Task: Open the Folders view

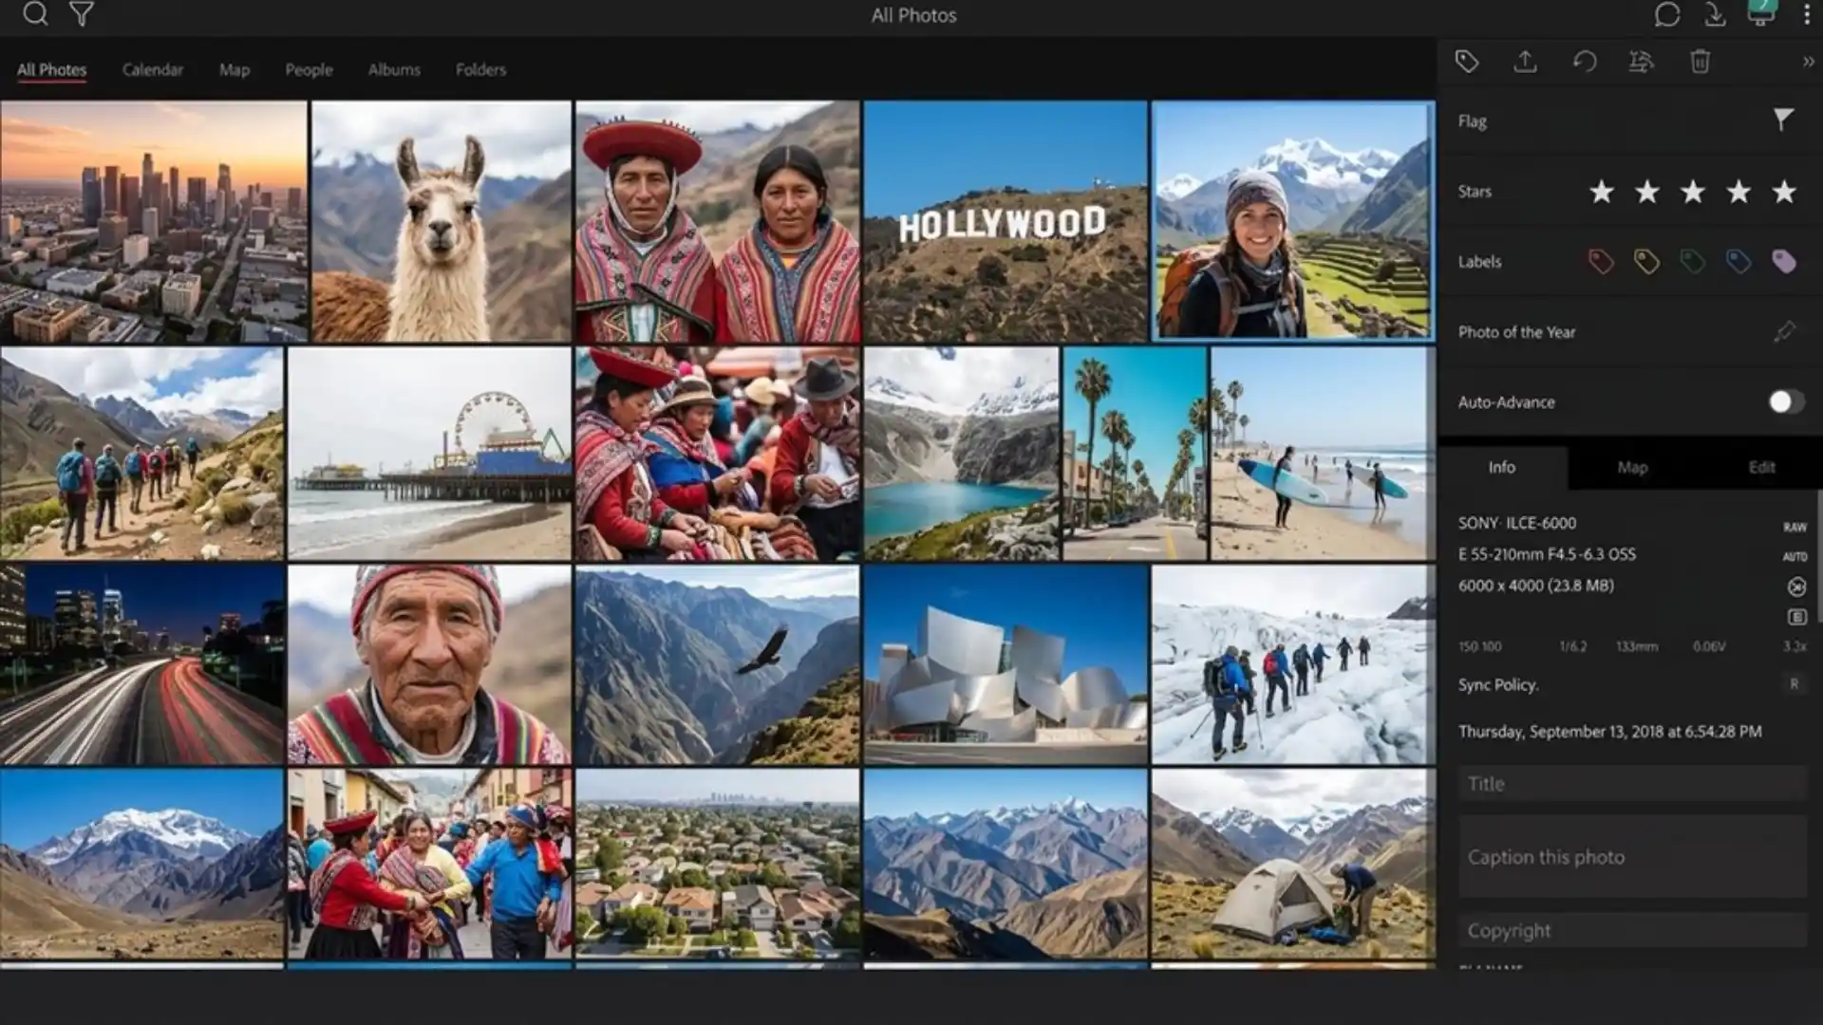Action: pos(480,69)
